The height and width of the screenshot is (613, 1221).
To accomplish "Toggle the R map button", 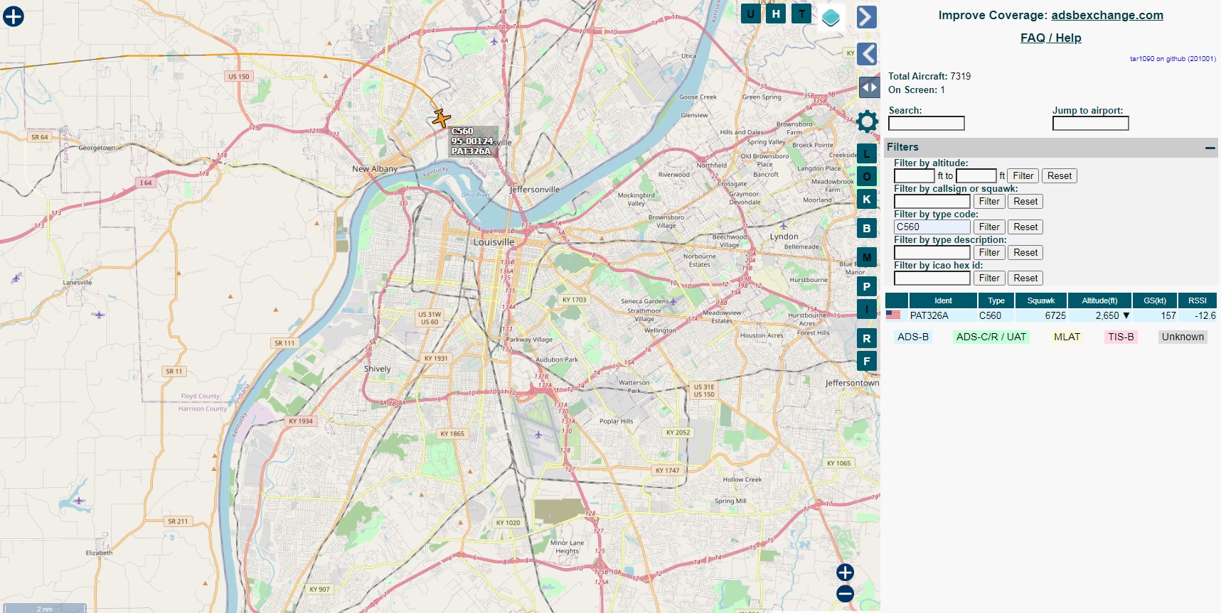I will 866,338.
